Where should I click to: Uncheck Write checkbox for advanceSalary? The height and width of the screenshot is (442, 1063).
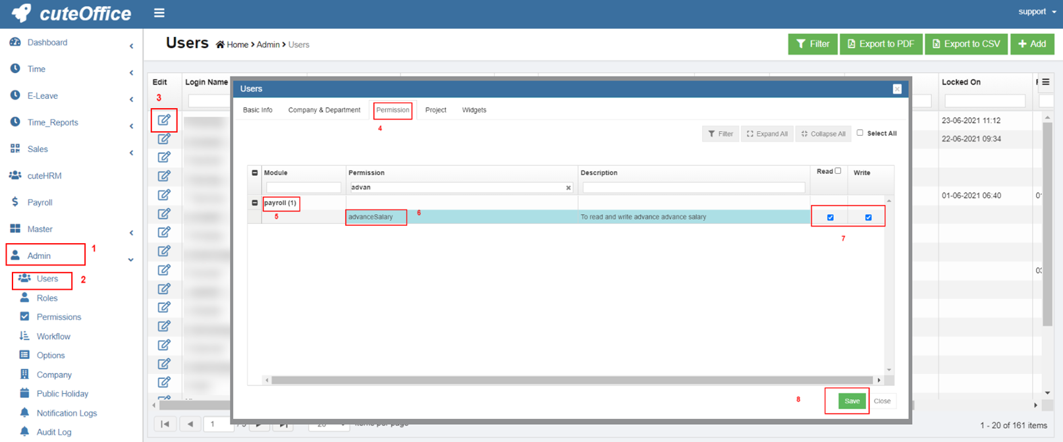tap(868, 217)
